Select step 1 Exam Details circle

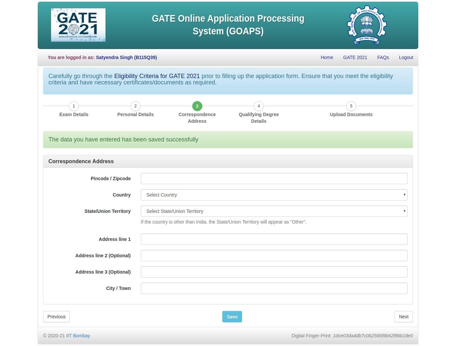coord(74,106)
